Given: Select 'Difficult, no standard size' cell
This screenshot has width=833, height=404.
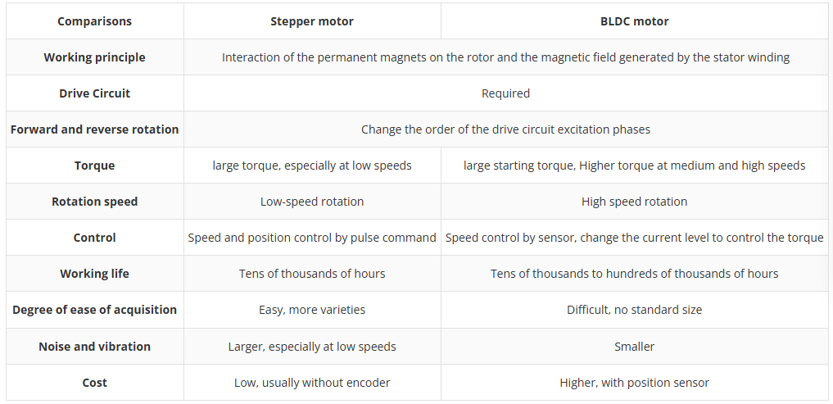Looking at the screenshot, I should click(x=634, y=310).
